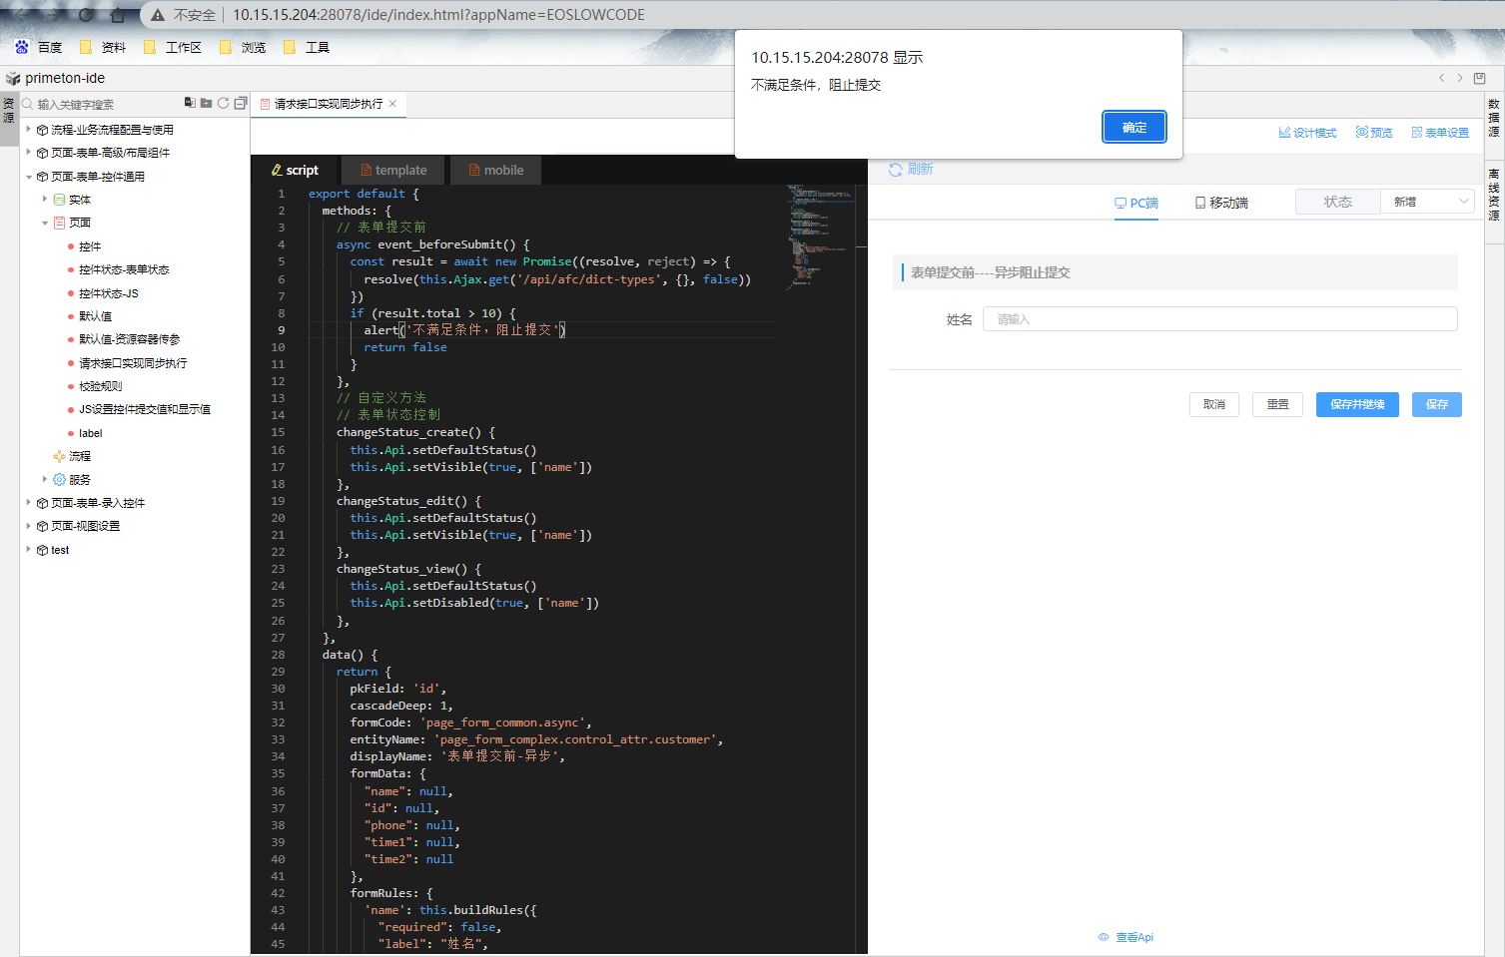Click the 保存并继续 button
1505x957 pixels.
point(1356,404)
